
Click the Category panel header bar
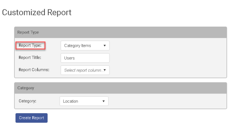coord(120,88)
